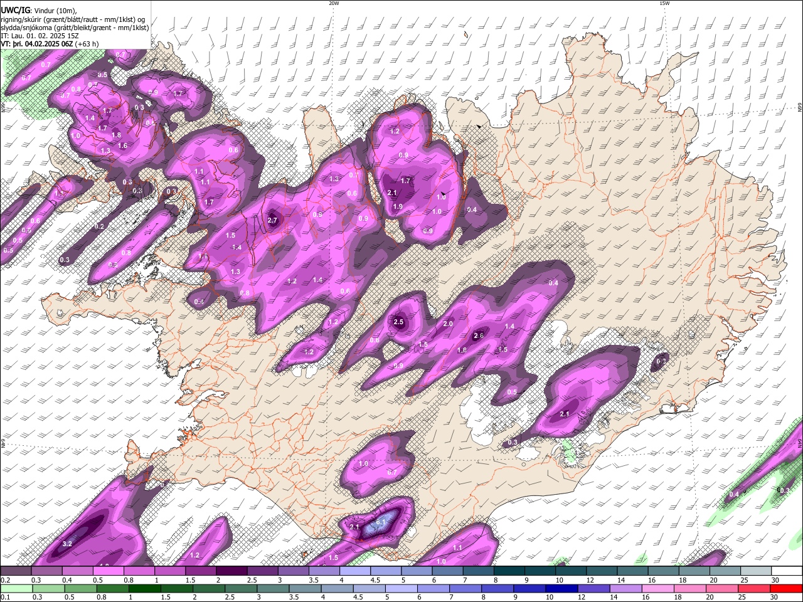Screen dimensions: 803x602
Task: Click the pale green swatch between 0.1 and 0.3
Action: (x=16, y=588)
